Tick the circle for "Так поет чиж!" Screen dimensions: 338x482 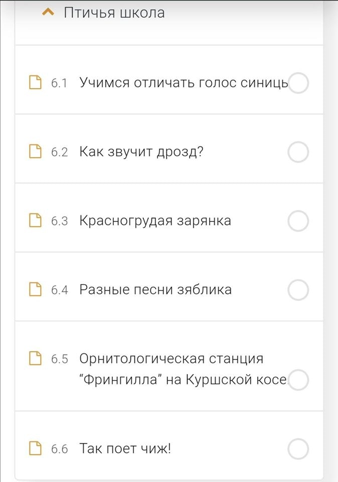298,449
